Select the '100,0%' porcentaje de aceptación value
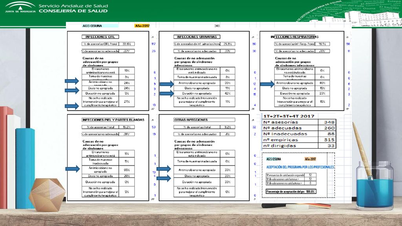This screenshot has height=226, width=402. coord(310,191)
